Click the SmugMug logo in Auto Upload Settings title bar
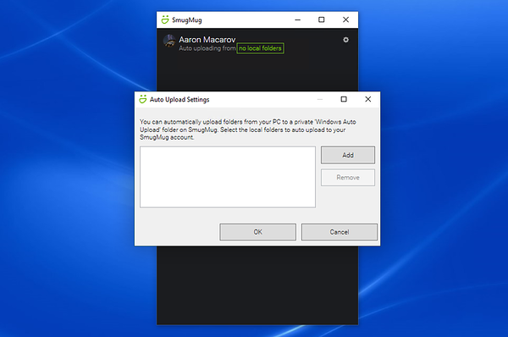Viewport: 508px width, 337px height. click(143, 99)
